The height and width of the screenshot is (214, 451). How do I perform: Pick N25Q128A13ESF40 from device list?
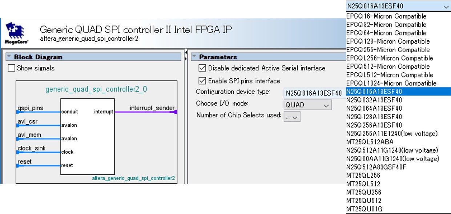(x=374, y=117)
